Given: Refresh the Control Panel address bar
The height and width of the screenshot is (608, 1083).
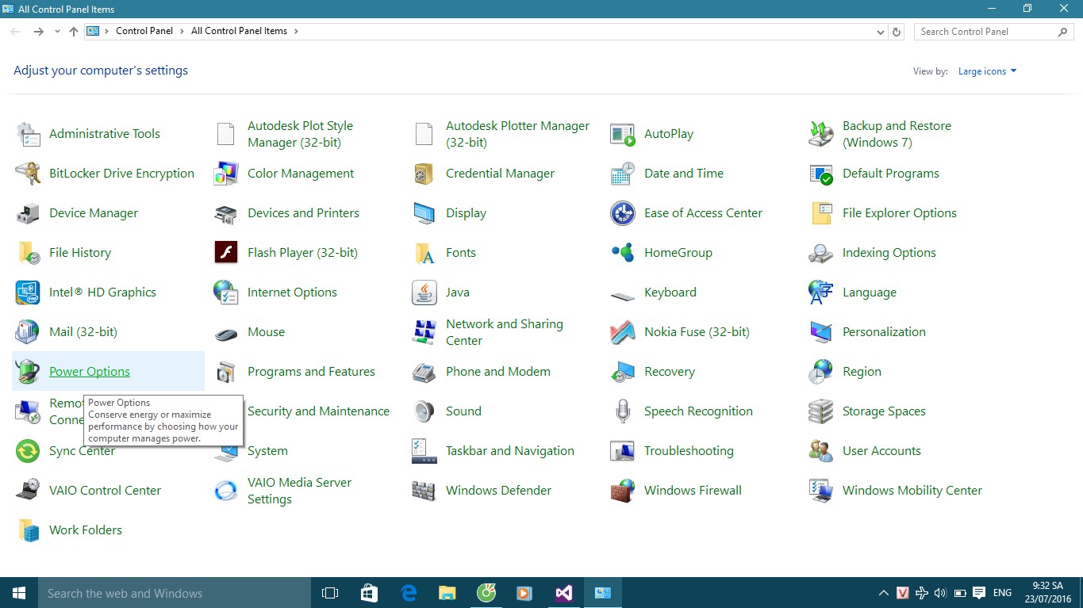Looking at the screenshot, I should click(897, 32).
